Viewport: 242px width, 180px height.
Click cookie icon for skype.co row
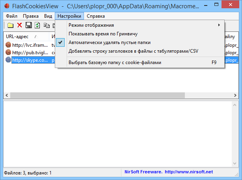click(8, 60)
